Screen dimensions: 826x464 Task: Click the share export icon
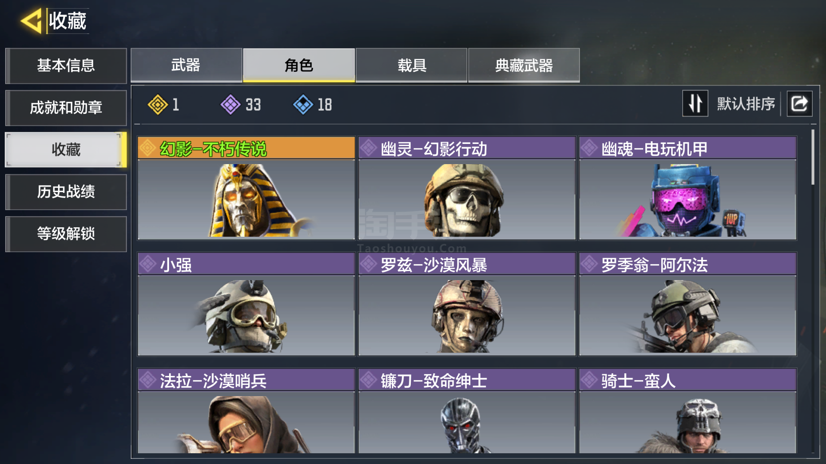point(799,104)
